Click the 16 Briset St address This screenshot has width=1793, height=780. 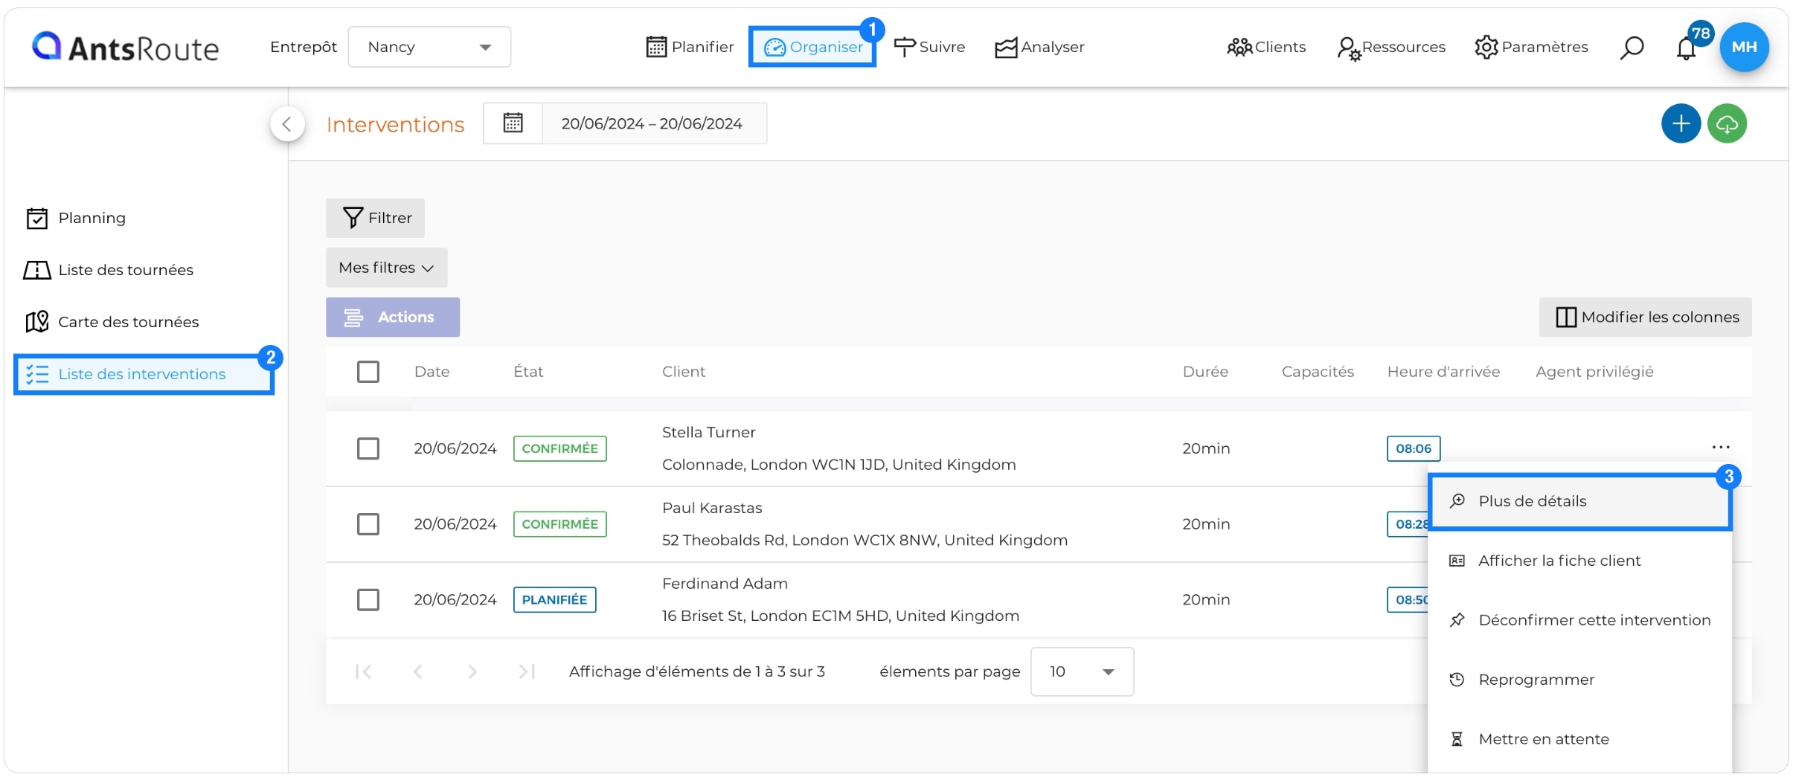coord(841,616)
